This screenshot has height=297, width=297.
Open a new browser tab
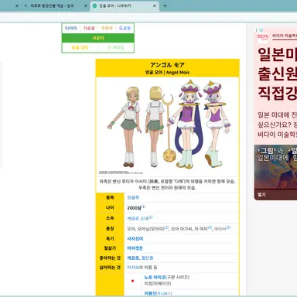165,5
